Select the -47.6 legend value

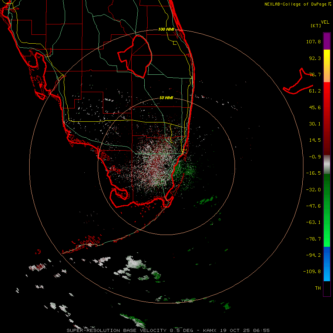tap(313, 206)
